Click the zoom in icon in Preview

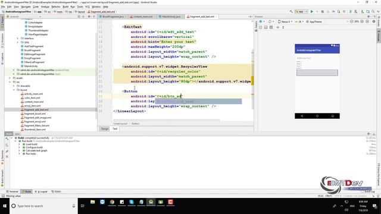(x=362, y=21)
